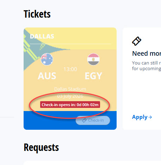Click the blue footer strip of ticket
The image size is (161, 165).
click(x=70, y=120)
